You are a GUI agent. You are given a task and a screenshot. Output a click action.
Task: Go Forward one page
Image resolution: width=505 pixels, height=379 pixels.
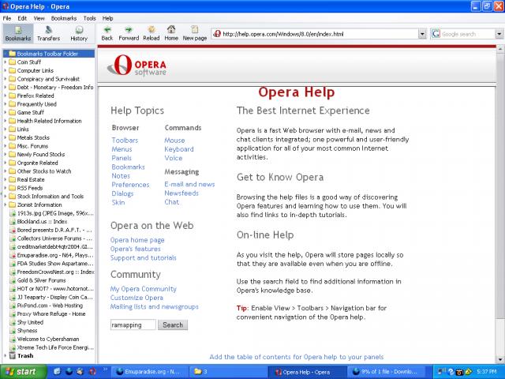point(129,33)
